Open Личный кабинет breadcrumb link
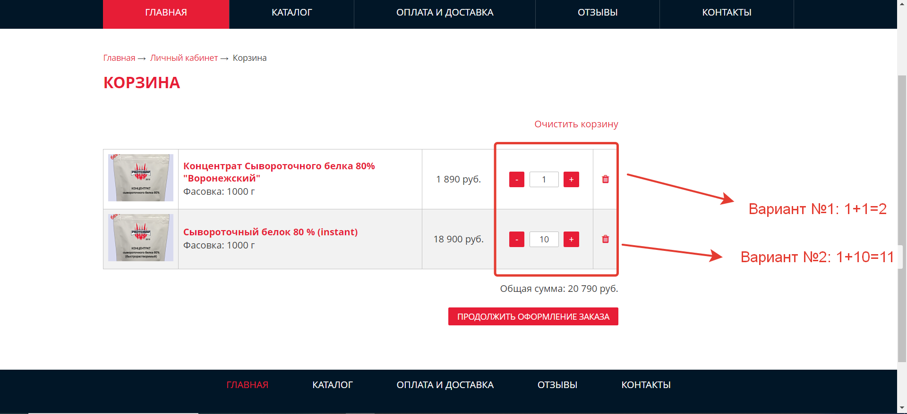The width and height of the screenshot is (907, 414). click(x=184, y=58)
